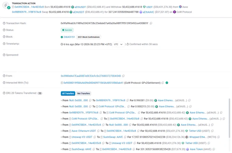This screenshot has width=232, height=153.
Task: Open 0x98B9D979...1FBF97Ac8 in Transaction Action Swap line
Action: 27,12
